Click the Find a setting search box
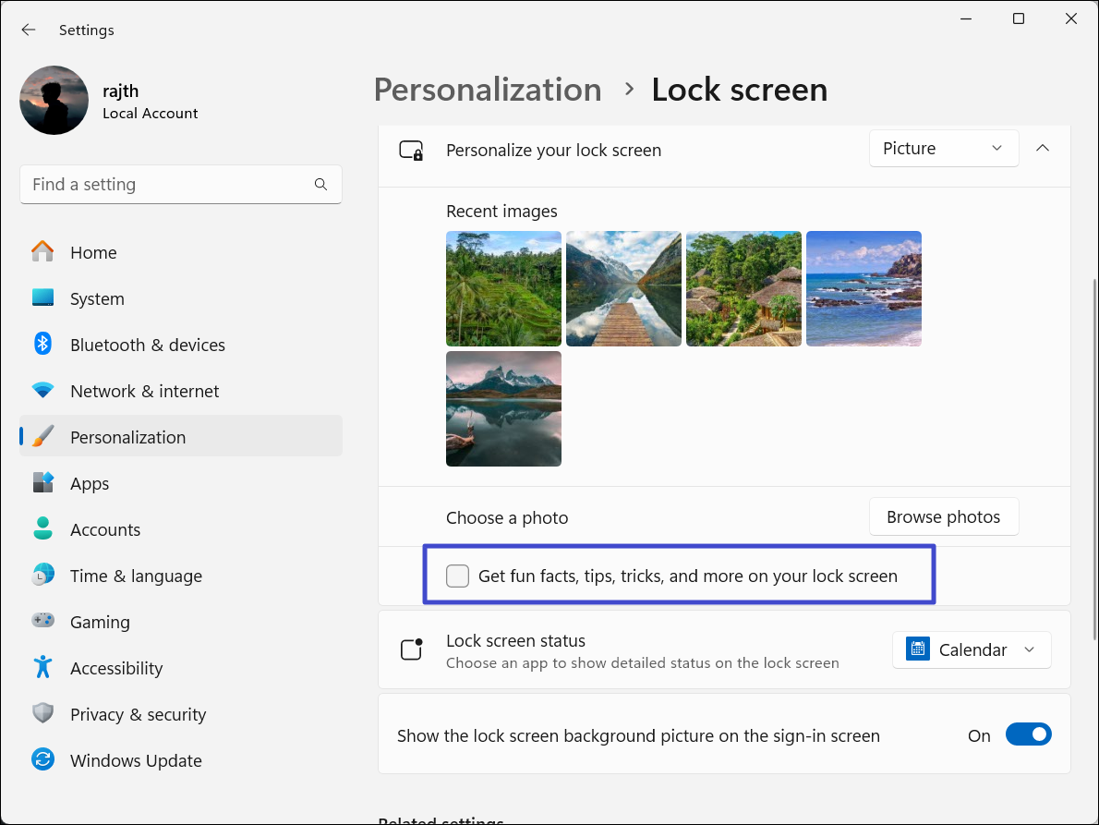The image size is (1099, 825). pyautogui.click(x=166, y=185)
